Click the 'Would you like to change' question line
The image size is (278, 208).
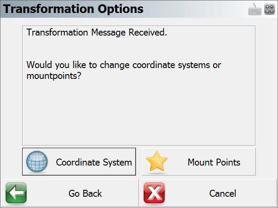(124, 65)
